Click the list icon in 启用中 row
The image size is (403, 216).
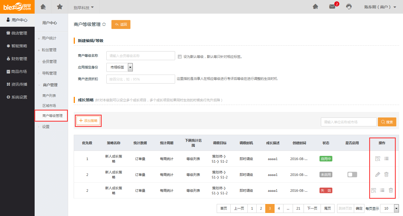point(386,159)
